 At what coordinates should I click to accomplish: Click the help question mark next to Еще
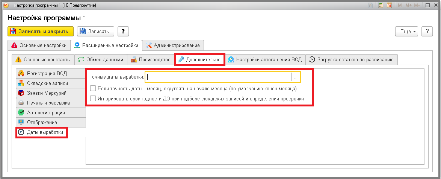click(x=427, y=31)
